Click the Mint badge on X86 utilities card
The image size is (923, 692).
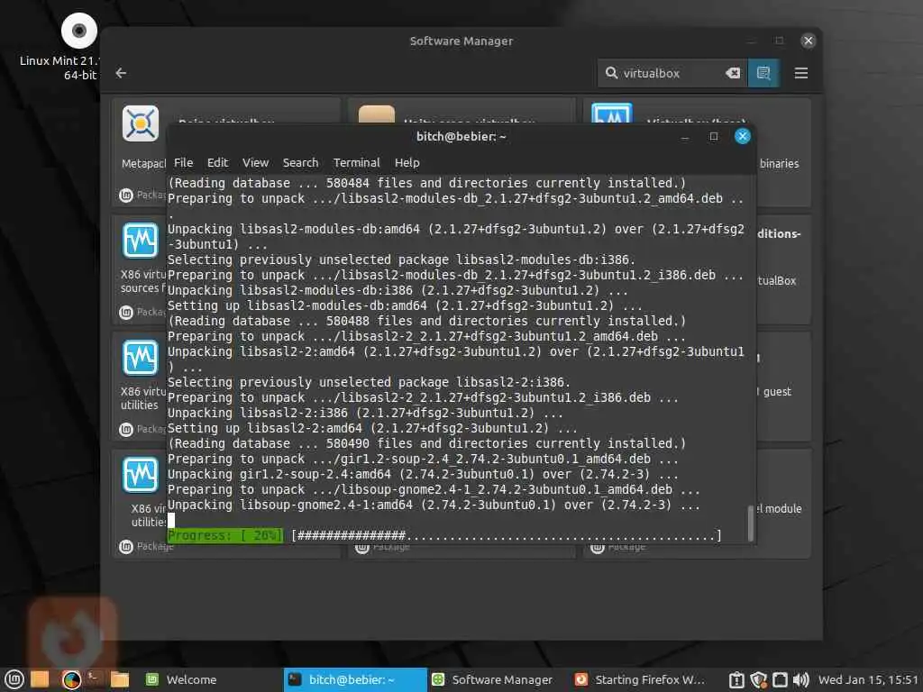126,429
